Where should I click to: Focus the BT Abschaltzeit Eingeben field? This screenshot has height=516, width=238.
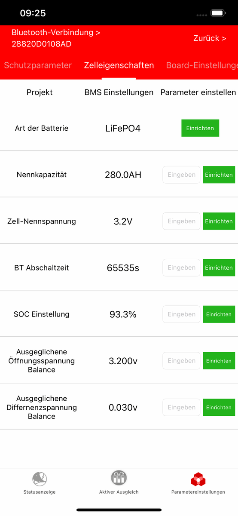(181, 267)
